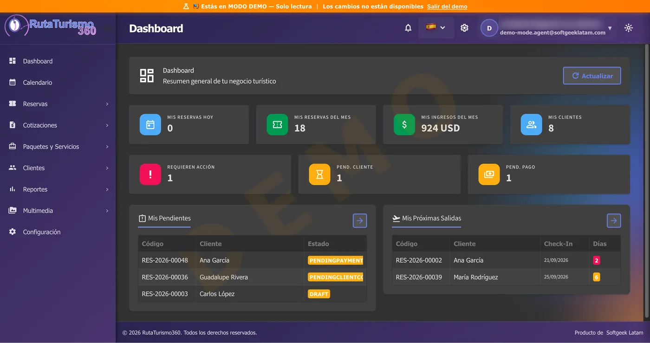The image size is (650, 343).
Task: Expand the Cotizaciones submenu chevron
Action: click(107, 125)
